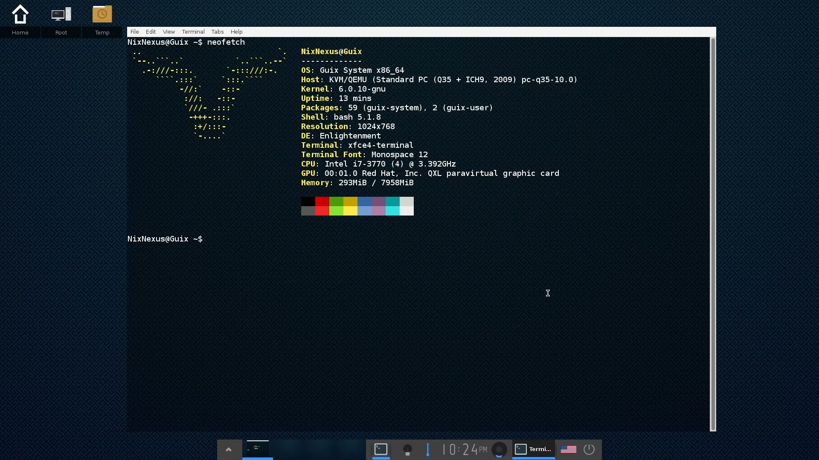
Task: Click the Termi... taskbar window button
Action: tap(534, 449)
